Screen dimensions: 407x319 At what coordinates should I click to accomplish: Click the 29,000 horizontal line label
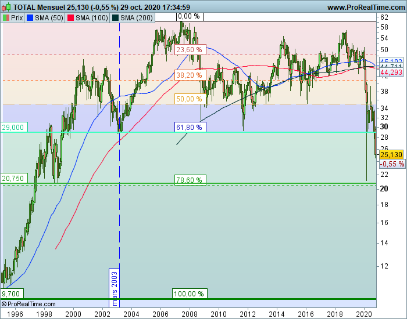14,127
